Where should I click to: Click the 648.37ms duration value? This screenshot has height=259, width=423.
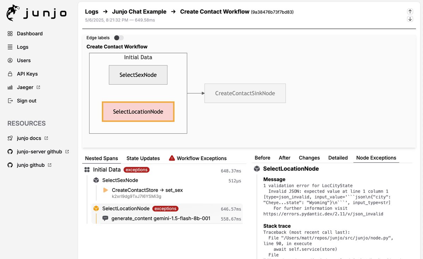pos(231,171)
